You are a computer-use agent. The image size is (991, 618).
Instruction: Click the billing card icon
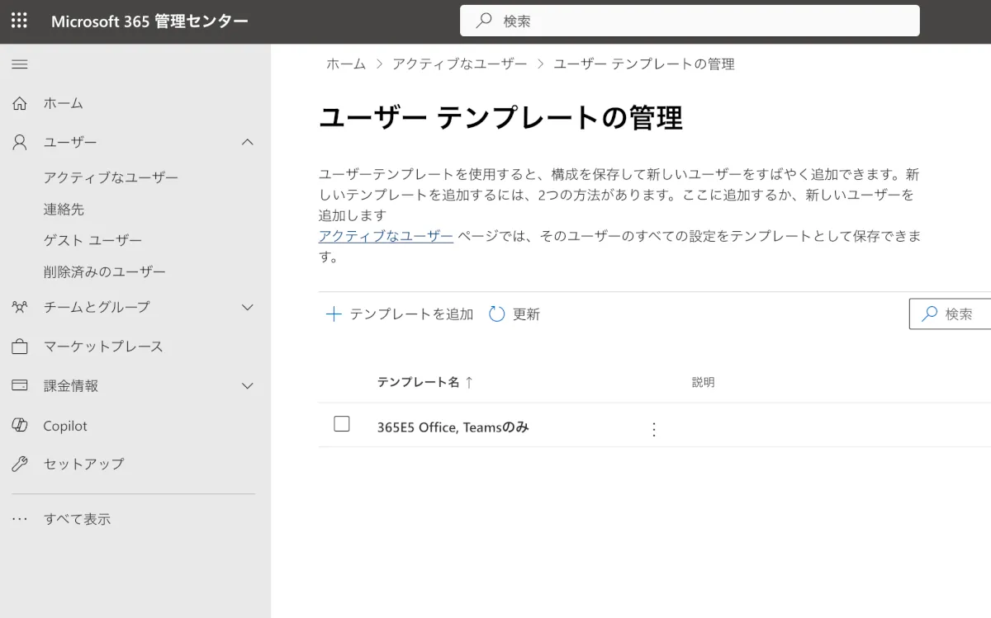click(20, 385)
